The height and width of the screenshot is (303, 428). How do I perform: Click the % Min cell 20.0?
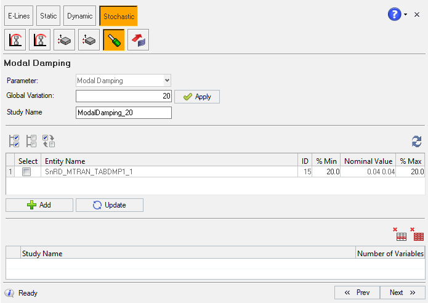326,172
